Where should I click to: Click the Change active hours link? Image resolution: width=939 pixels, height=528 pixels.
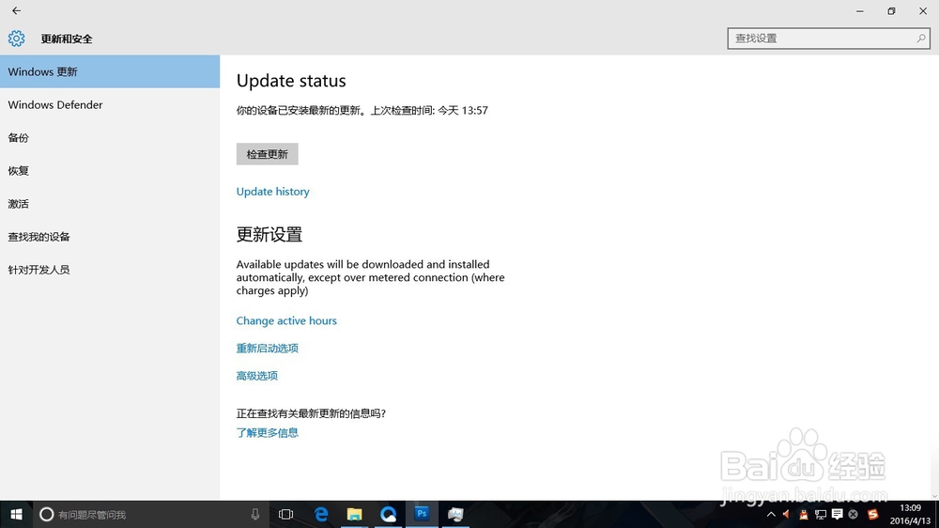click(286, 320)
